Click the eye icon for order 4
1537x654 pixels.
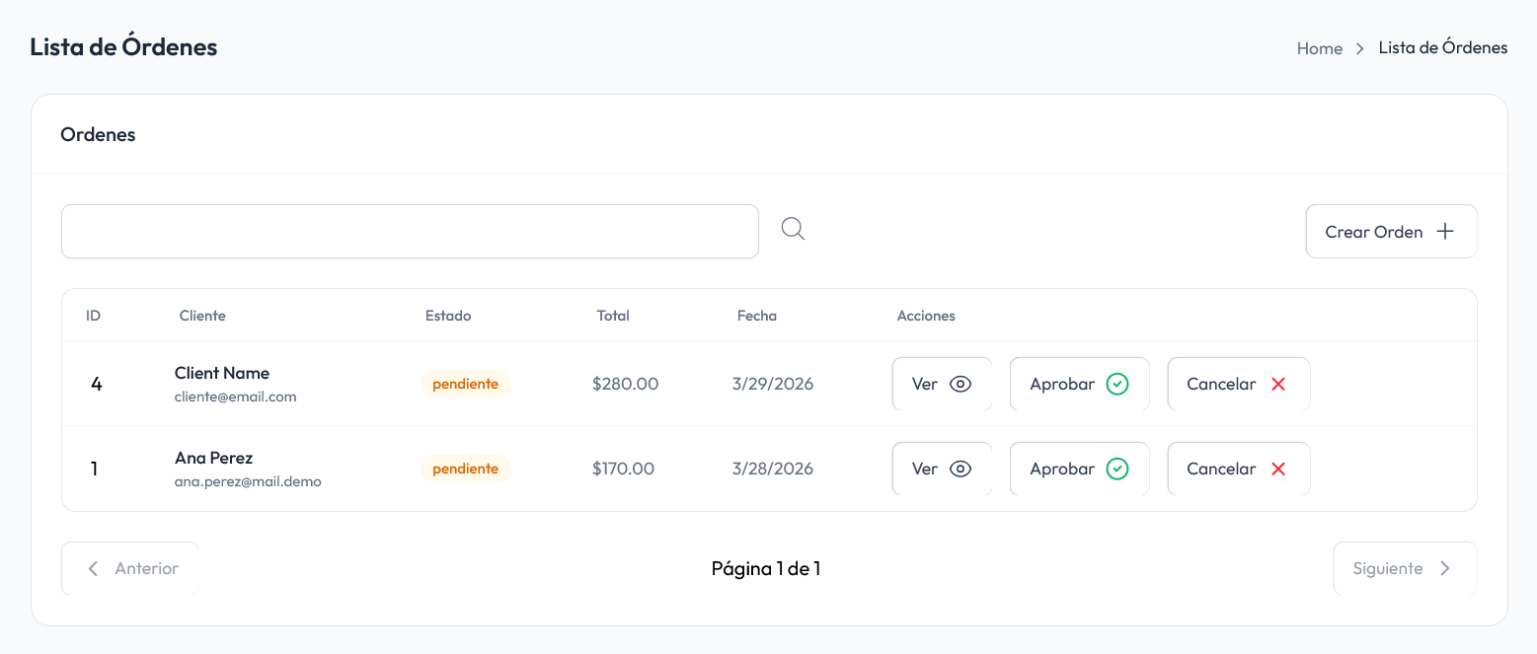tap(960, 385)
